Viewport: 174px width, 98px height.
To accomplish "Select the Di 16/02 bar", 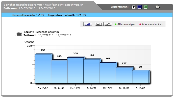I will pos(92,71).
